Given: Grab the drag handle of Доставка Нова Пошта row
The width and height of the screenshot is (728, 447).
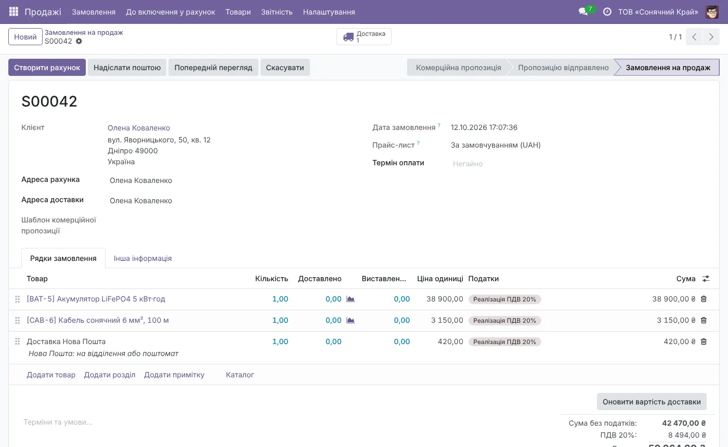Looking at the screenshot, I should coord(17,341).
